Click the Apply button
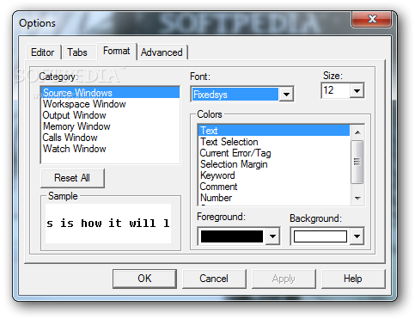The image size is (415, 319). pyautogui.click(x=284, y=279)
